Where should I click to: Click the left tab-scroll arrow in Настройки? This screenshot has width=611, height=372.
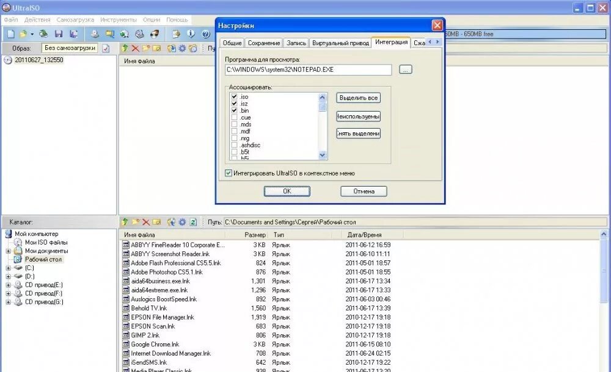click(x=430, y=41)
